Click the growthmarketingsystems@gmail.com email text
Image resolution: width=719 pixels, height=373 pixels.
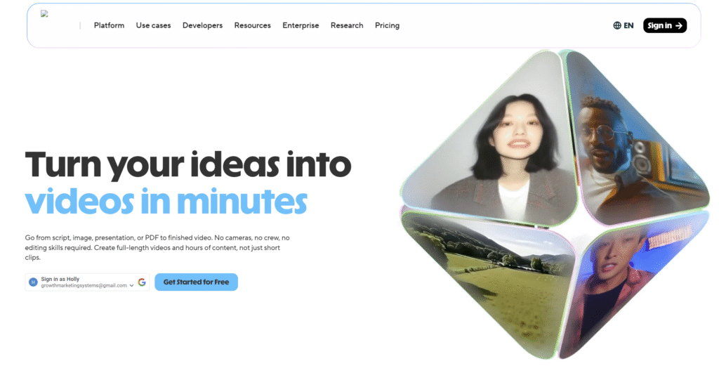(x=84, y=285)
